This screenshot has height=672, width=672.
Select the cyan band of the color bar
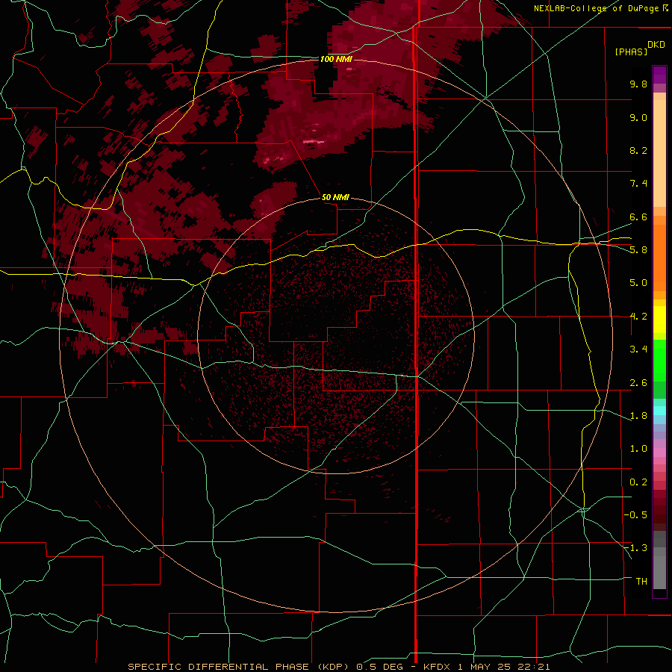coord(659,411)
